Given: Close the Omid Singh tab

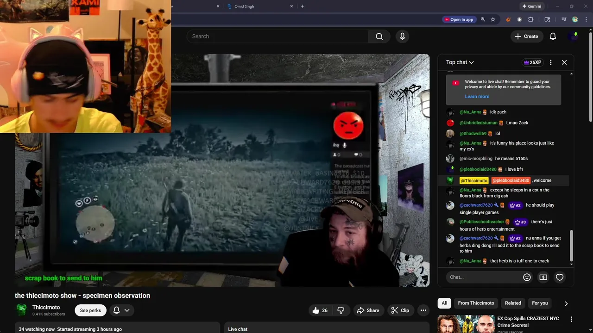Looking at the screenshot, I should point(291,6).
